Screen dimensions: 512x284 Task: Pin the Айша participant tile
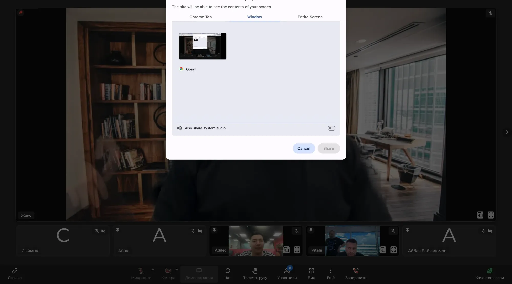[118, 230]
